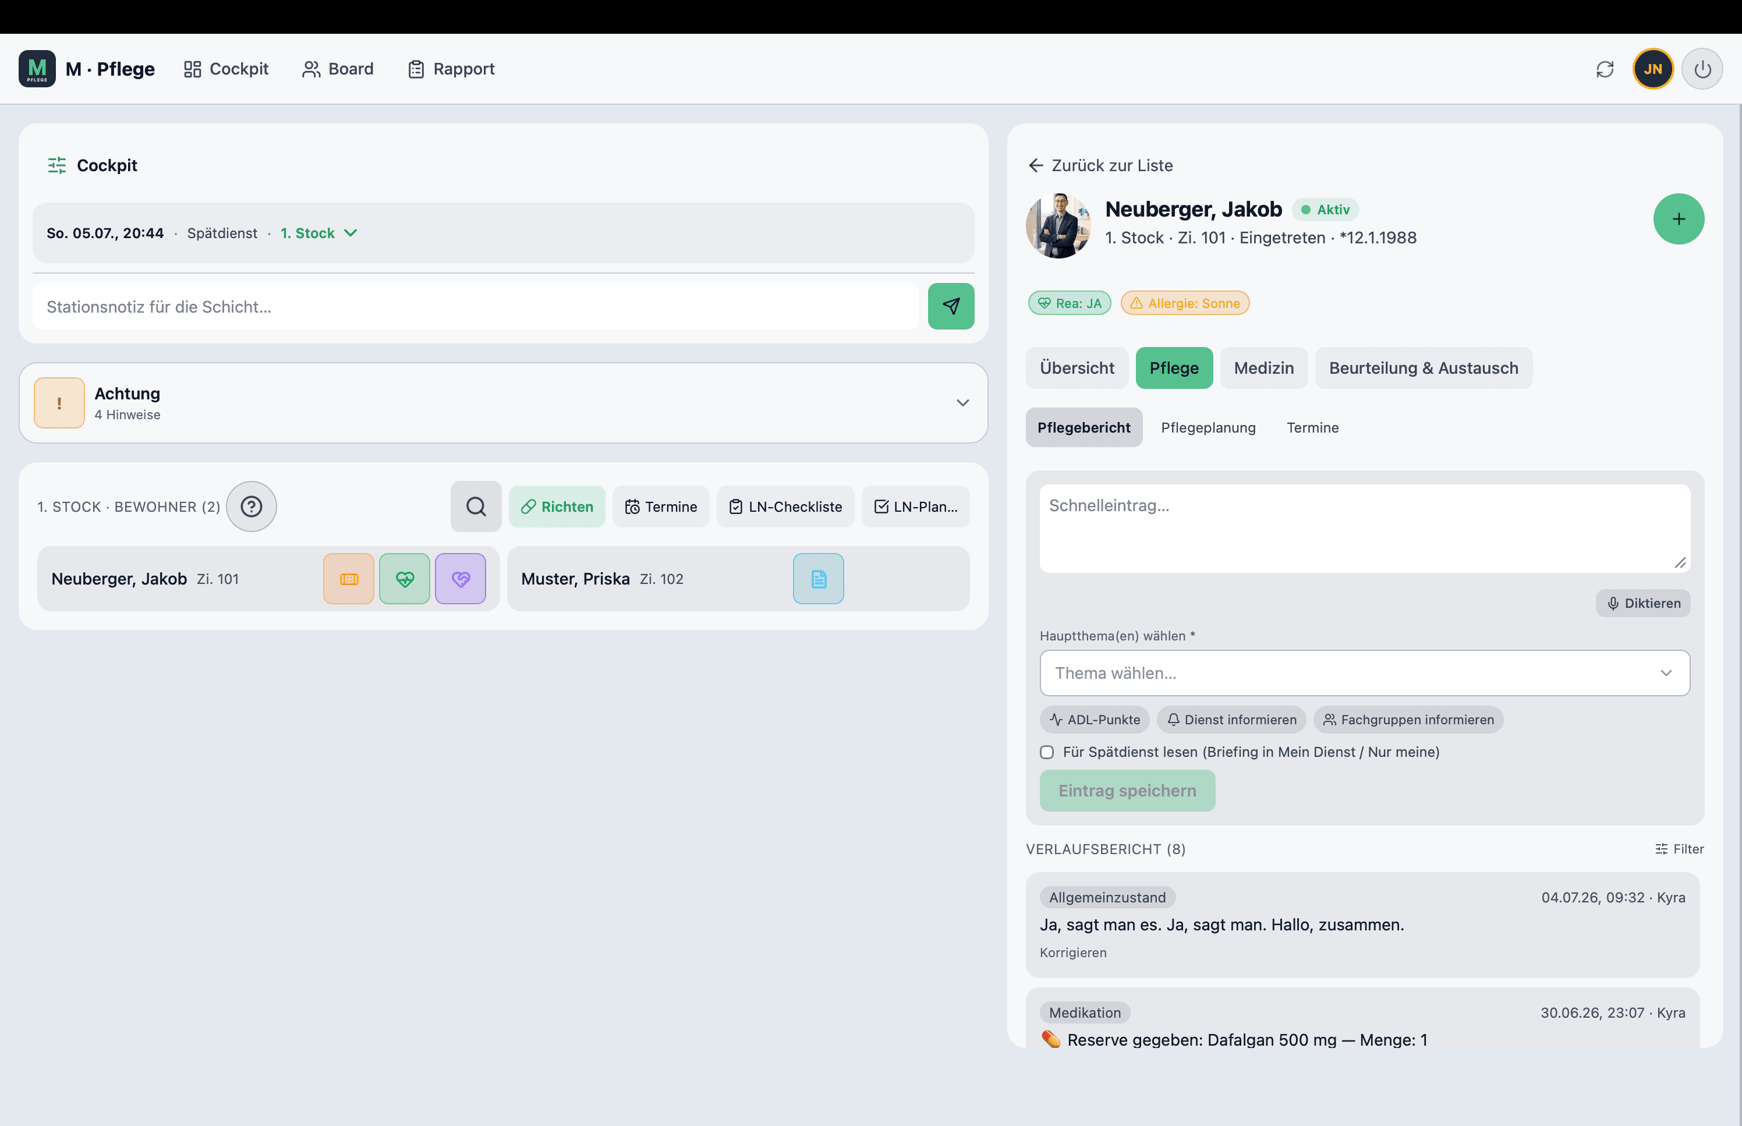Image resolution: width=1742 pixels, height=1126 pixels.
Task: Click the Cockpit panel sliders icon
Action: coord(57,165)
